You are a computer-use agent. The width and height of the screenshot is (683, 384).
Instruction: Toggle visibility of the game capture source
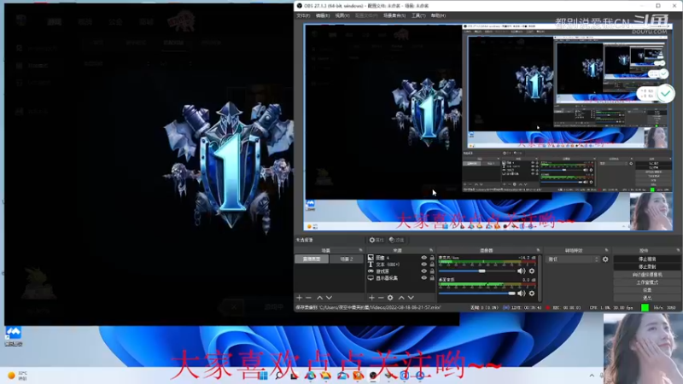[x=423, y=271]
